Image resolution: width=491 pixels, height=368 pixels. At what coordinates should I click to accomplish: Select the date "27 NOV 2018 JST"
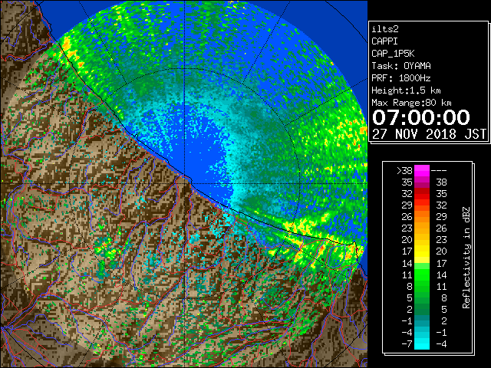tap(429, 134)
